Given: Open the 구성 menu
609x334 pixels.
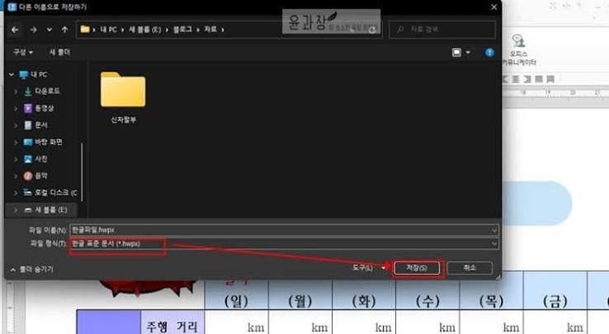Looking at the screenshot, I should click(x=23, y=52).
